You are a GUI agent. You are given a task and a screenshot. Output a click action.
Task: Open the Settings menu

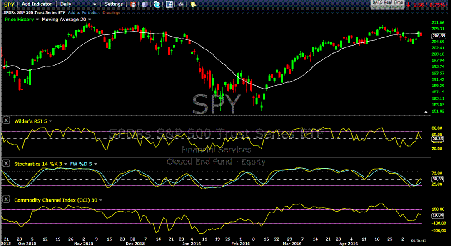pyautogui.click(x=114, y=4)
